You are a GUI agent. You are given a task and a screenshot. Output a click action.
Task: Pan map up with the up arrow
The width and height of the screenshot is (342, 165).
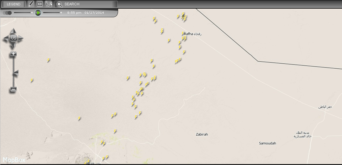pos(13,31)
